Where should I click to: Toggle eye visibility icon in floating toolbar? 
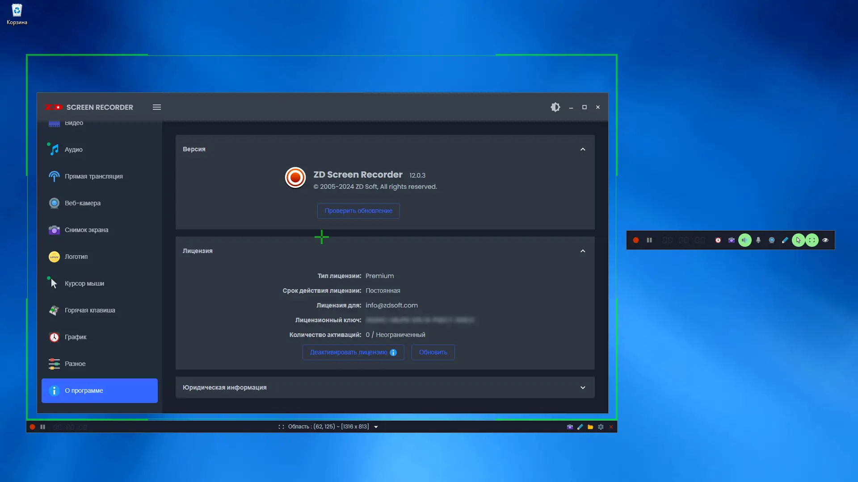pos(825,240)
